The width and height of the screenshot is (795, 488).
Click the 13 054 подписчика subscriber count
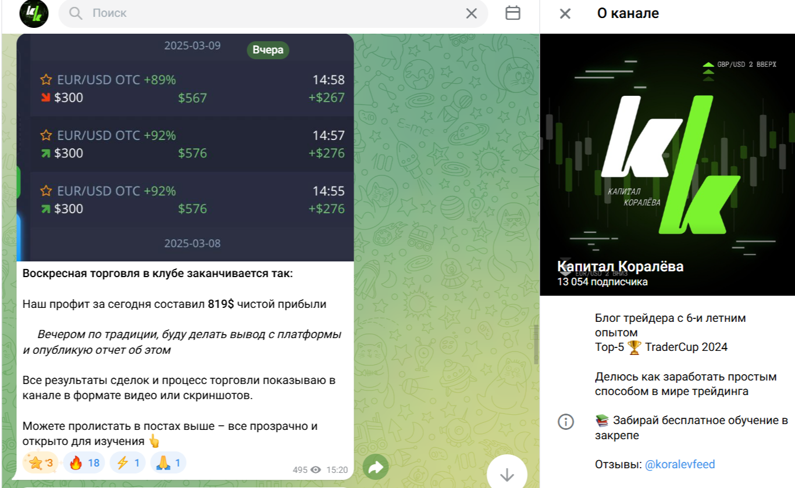[x=603, y=282]
